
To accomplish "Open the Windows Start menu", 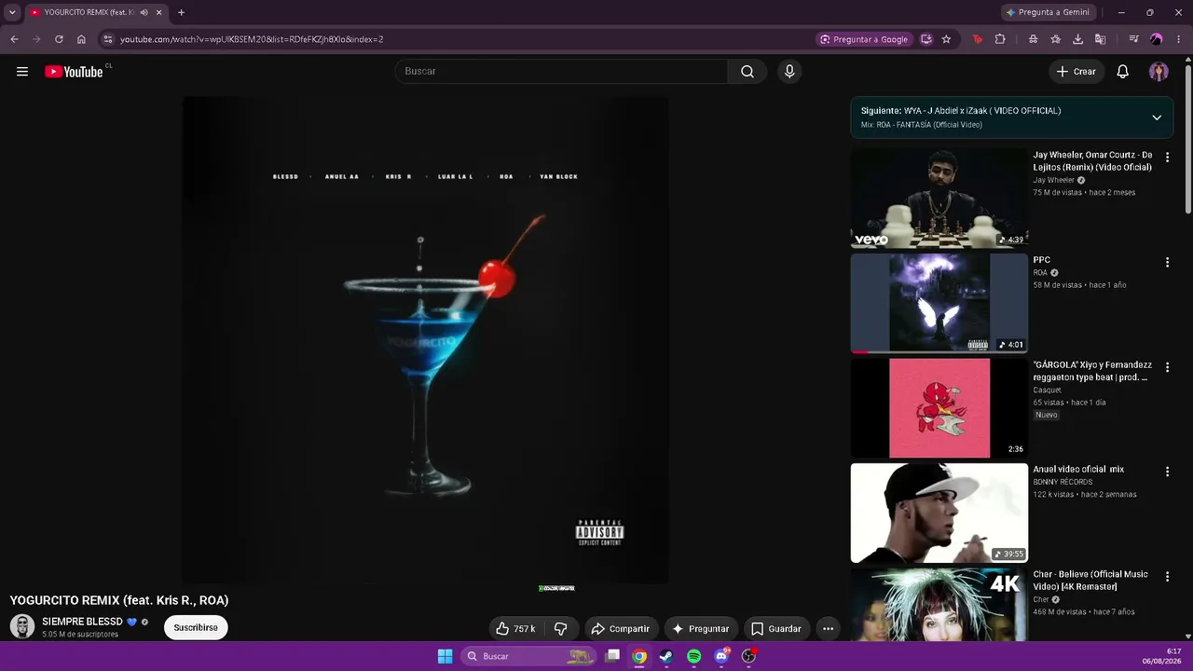I will (x=445, y=656).
